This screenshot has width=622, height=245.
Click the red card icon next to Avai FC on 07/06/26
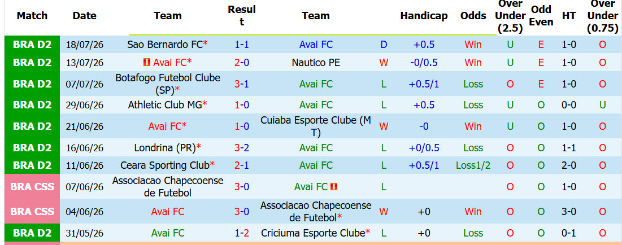[x=334, y=186]
